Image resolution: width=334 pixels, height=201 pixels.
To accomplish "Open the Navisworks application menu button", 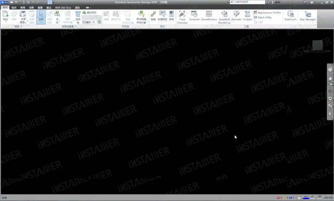I will pos(4,2).
